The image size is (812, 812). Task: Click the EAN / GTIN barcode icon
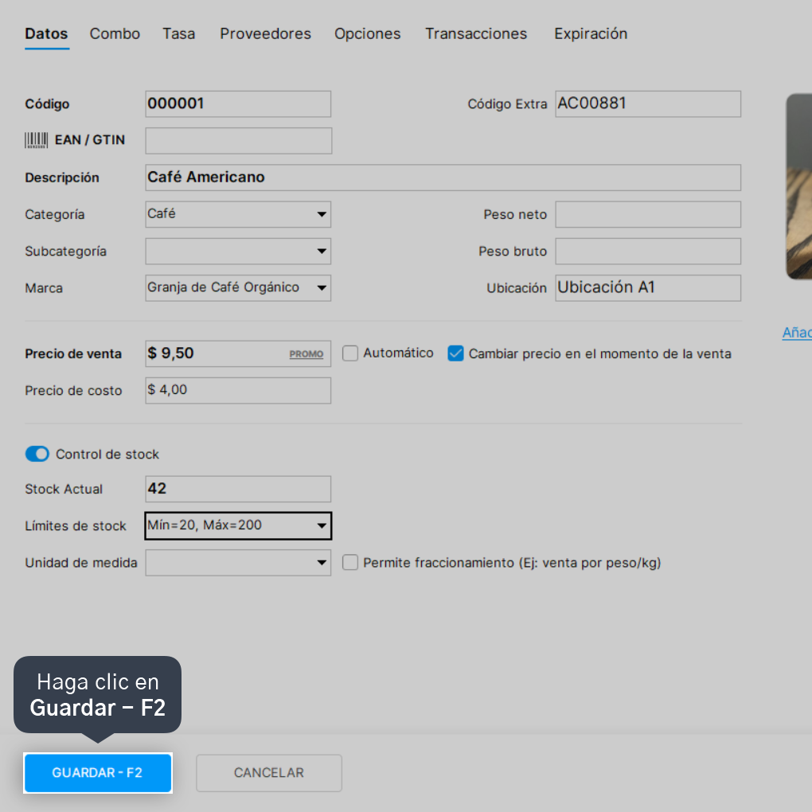click(x=37, y=140)
